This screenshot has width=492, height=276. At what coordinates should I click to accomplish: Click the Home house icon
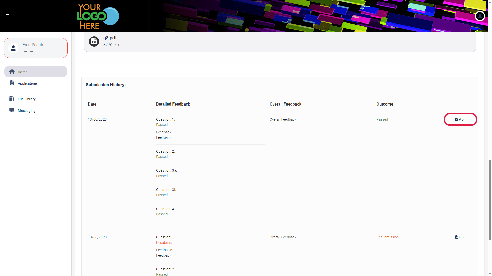pos(12,72)
